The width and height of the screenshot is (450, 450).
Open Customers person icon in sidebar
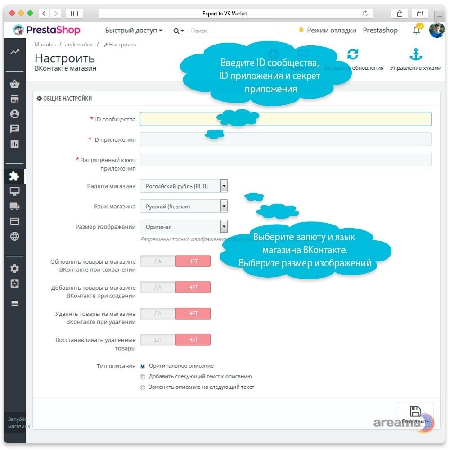click(x=15, y=114)
